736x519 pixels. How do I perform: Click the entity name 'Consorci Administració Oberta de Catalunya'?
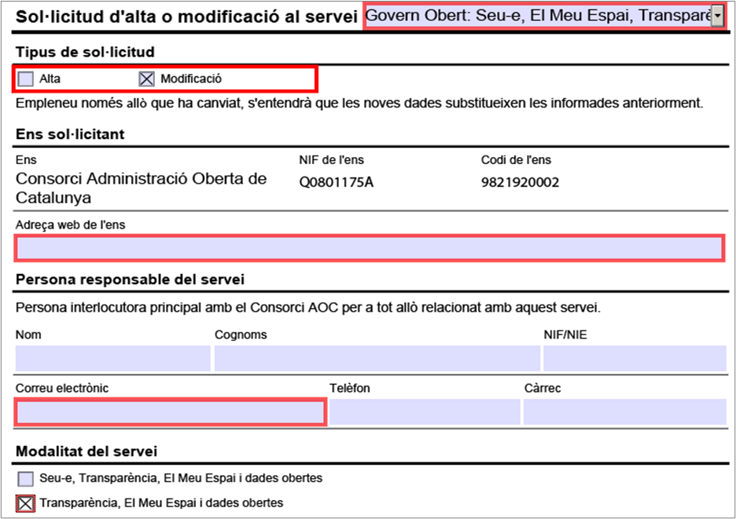142,188
